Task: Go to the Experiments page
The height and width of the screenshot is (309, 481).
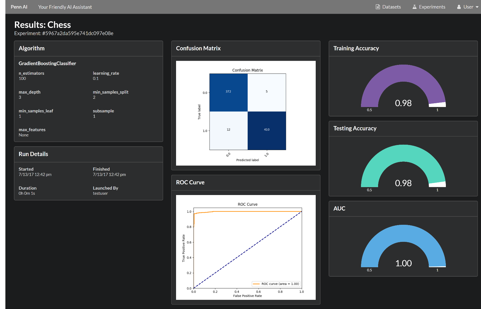Action: pyautogui.click(x=432, y=7)
